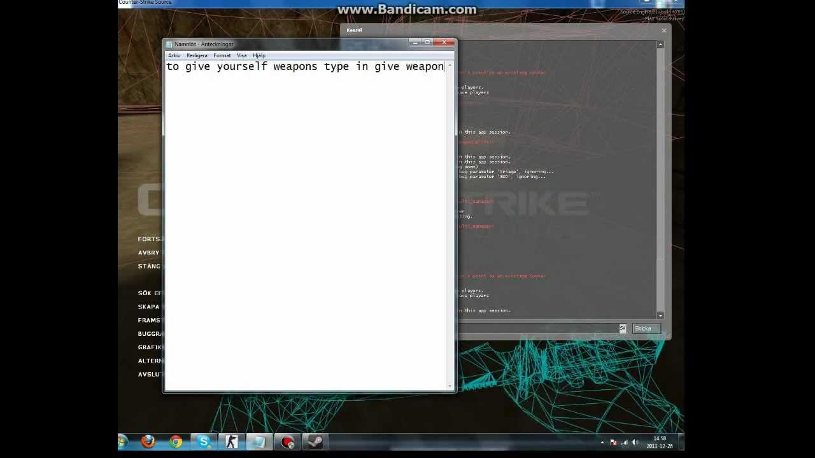
Task: Click the FORTS... game menu entry
Action: pyautogui.click(x=150, y=239)
